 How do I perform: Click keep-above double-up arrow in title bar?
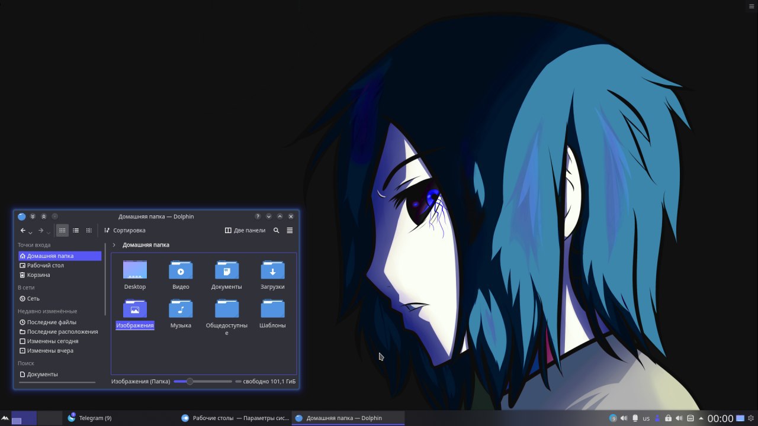point(43,217)
